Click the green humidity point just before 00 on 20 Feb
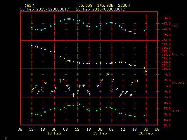The image size is (187, 140). coord(144,116)
